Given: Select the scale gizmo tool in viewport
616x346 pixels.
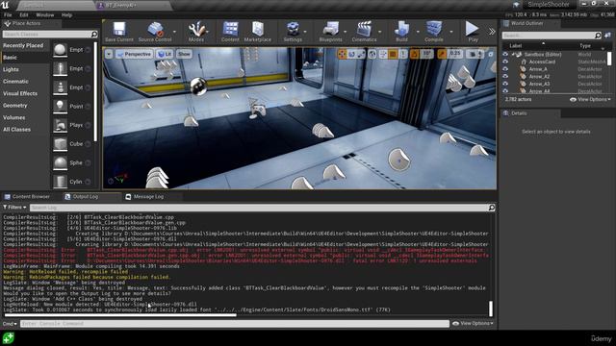Looking at the screenshot, I should 361,54.
